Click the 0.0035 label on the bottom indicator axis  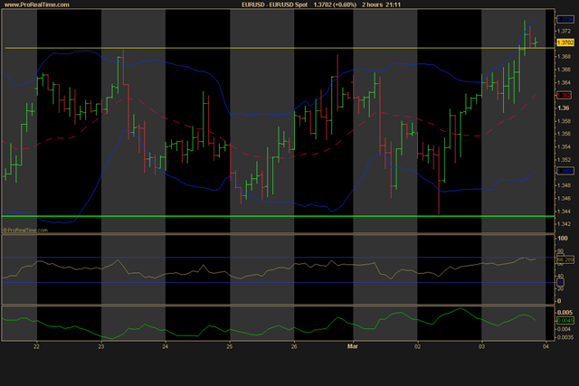565,337
